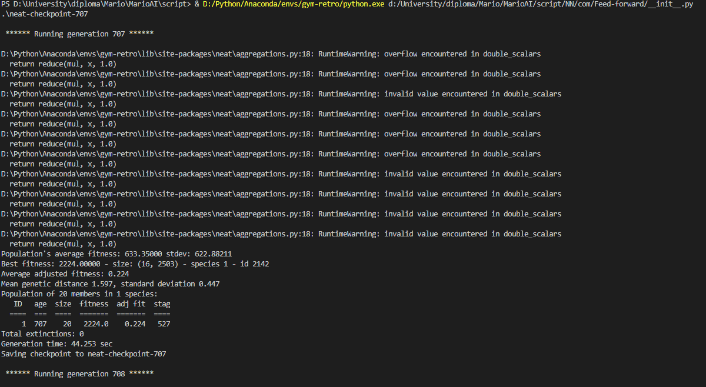Click the first 'invalid value encountered' warning line
Image resolution: width=706 pixels, height=387 pixels.
281,94
